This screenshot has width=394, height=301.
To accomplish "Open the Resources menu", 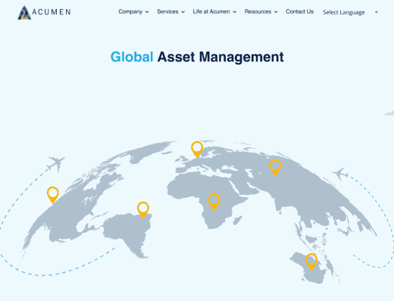I will (x=258, y=11).
